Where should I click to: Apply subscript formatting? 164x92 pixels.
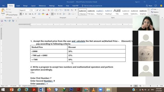33,14
